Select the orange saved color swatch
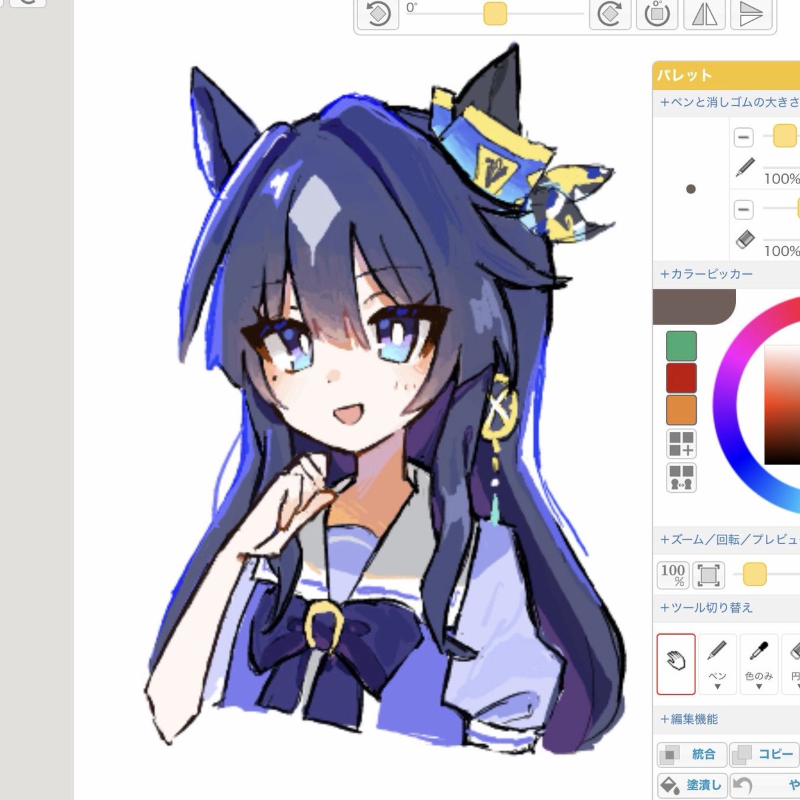This screenshot has height=800, width=800. (681, 410)
